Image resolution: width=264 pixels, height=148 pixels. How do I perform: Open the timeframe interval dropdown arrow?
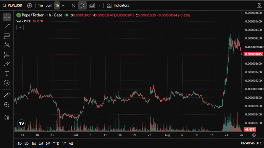[x=63, y=5]
